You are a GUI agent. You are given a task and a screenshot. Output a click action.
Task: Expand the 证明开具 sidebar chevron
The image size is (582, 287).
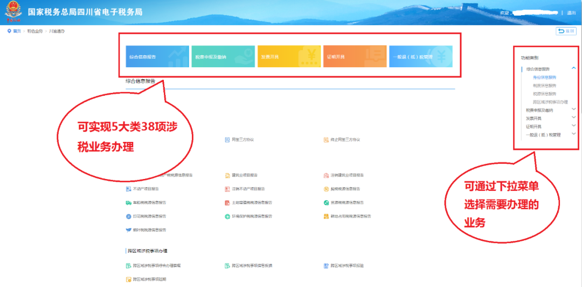pos(573,126)
